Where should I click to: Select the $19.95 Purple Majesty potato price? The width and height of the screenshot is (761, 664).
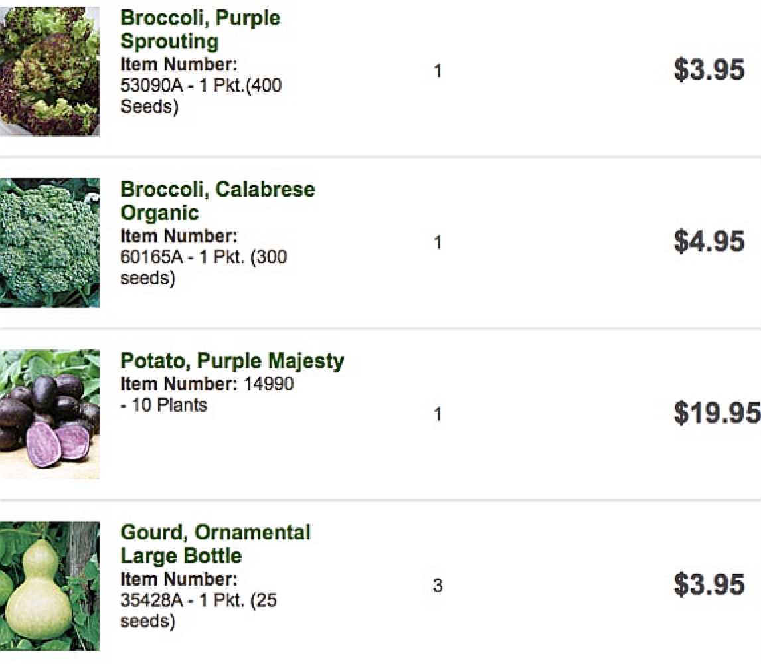pyautogui.click(x=717, y=413)
